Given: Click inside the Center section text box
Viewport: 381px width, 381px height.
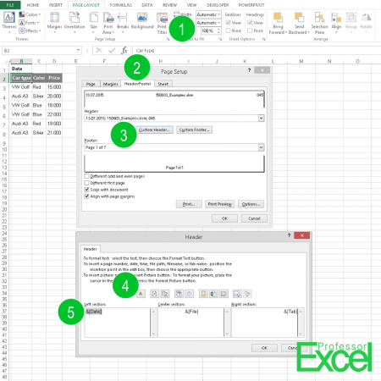Looking at the screenshot, I should point(191,323).
